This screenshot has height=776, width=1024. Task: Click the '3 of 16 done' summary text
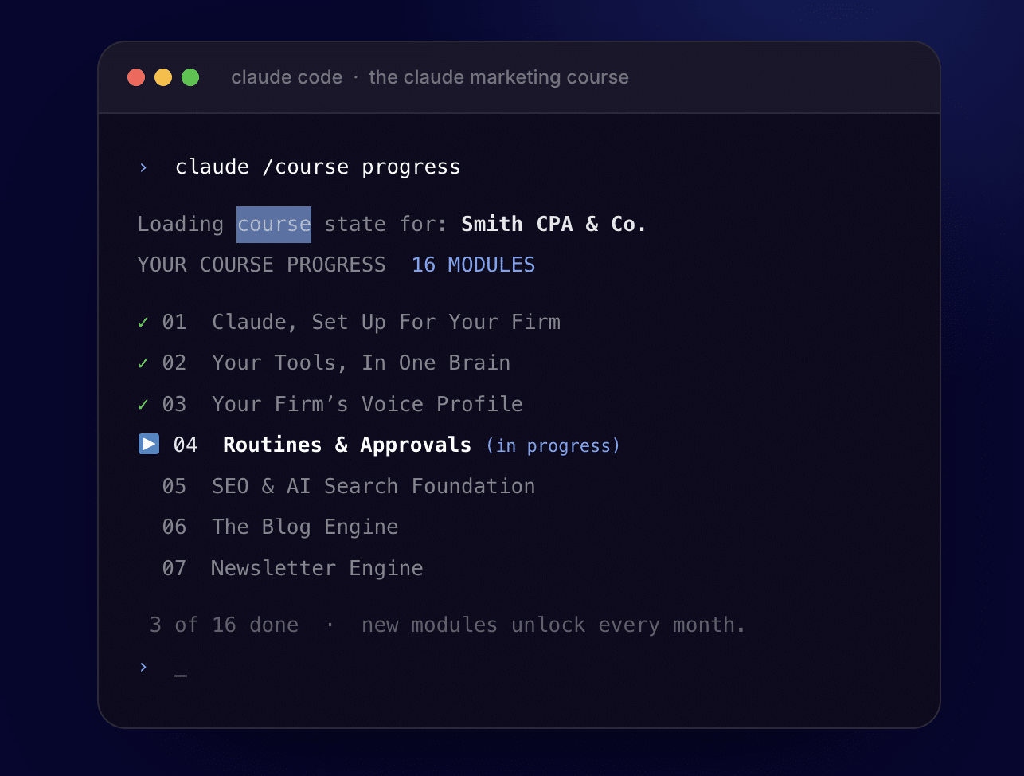click(225, 625)
